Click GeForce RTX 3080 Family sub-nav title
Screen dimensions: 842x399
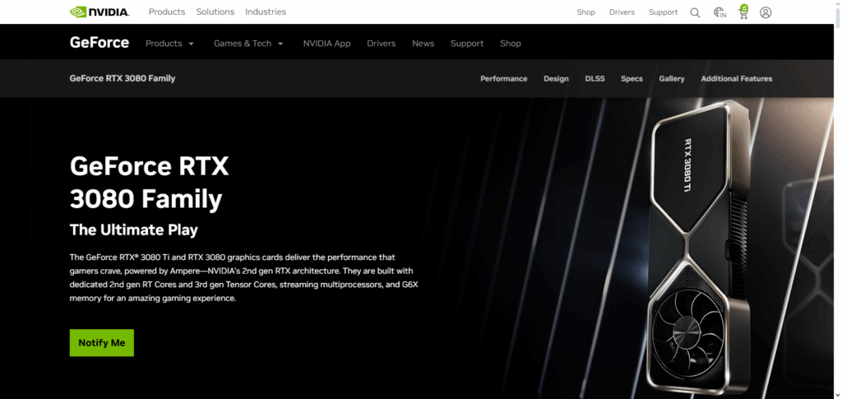click(x=123, y=78)
